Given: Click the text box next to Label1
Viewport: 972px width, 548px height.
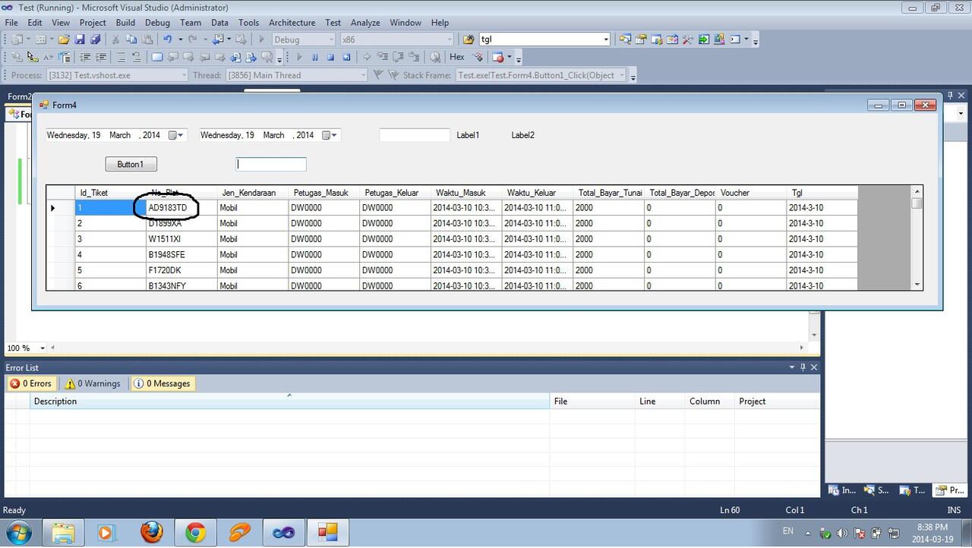Looking at the screenshot, I should point(415,135).
